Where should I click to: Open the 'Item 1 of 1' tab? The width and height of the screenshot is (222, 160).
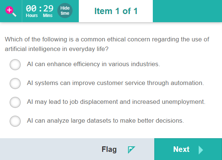116,11
